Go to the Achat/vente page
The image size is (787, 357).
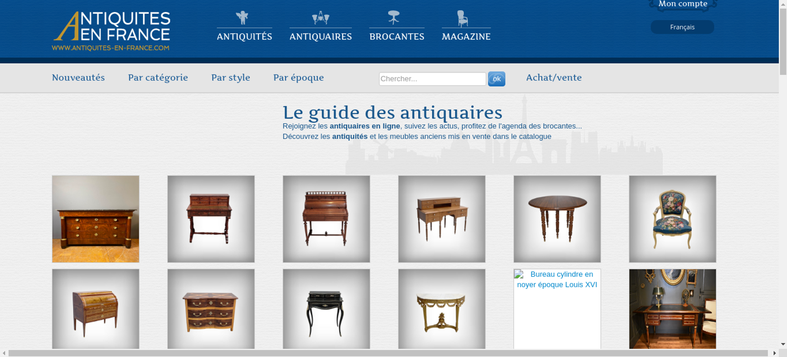click(x=554, y=77)
